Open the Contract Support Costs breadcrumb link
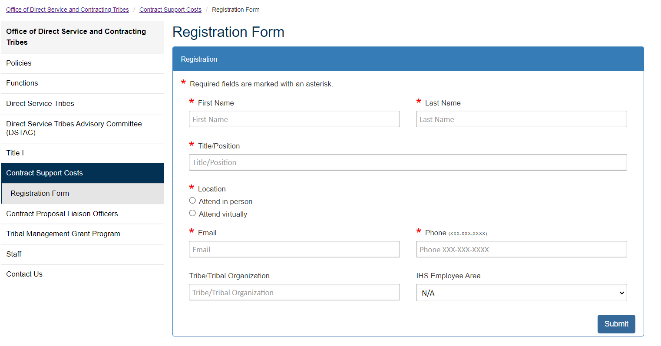The image size is (661, 346). pyautogui.click(x=170, y=10)
